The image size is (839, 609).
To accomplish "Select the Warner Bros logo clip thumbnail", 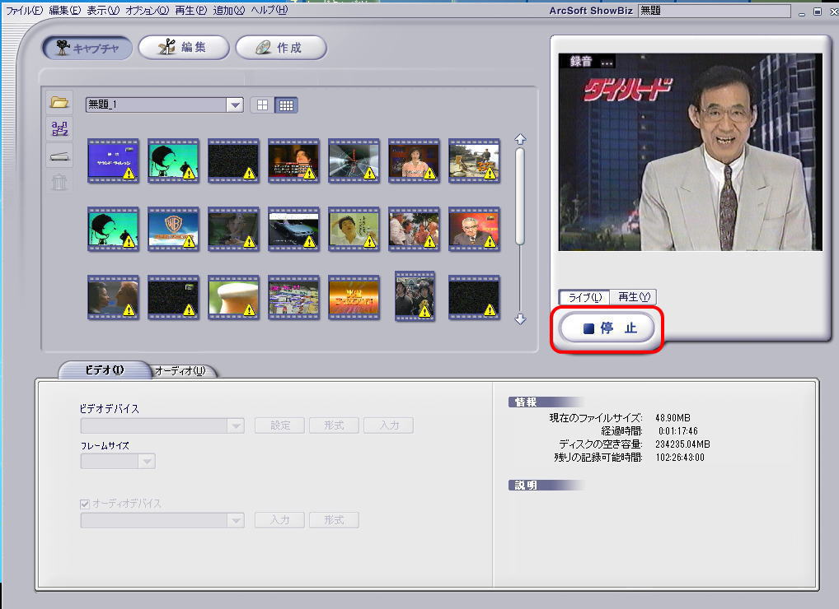I will click(x=173, y=229).
